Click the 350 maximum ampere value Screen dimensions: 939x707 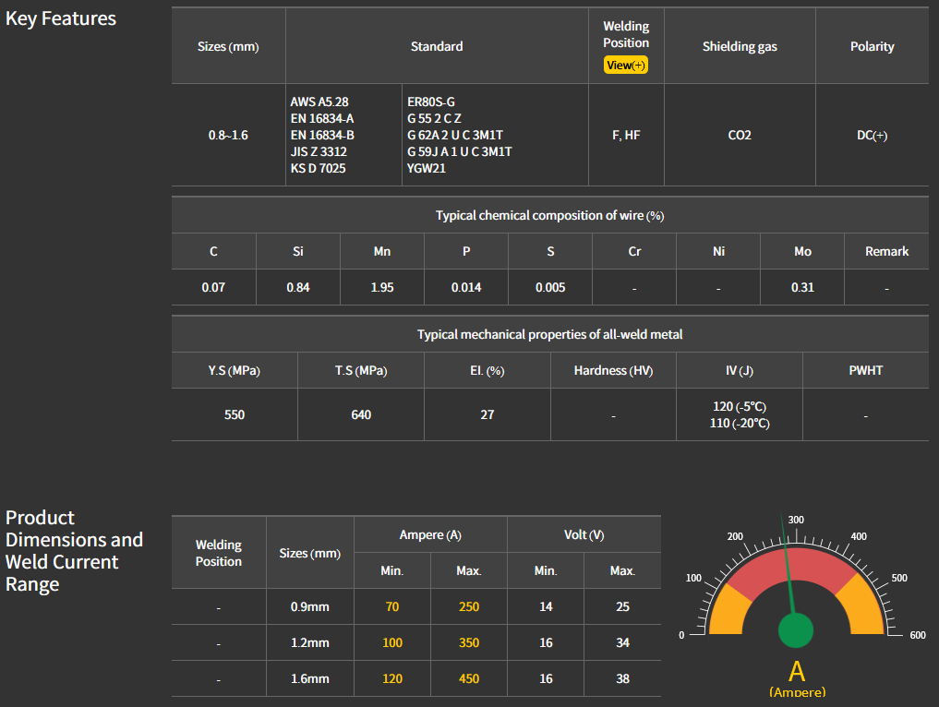[468, 642]
